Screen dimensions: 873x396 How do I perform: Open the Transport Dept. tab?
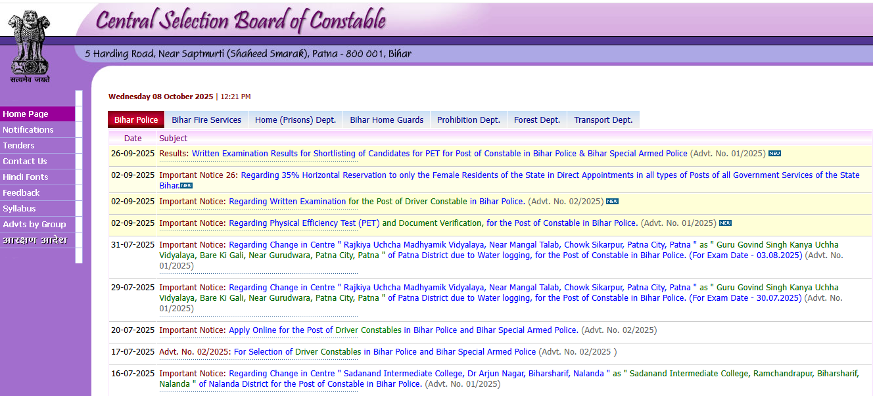[x=603, y=120]
